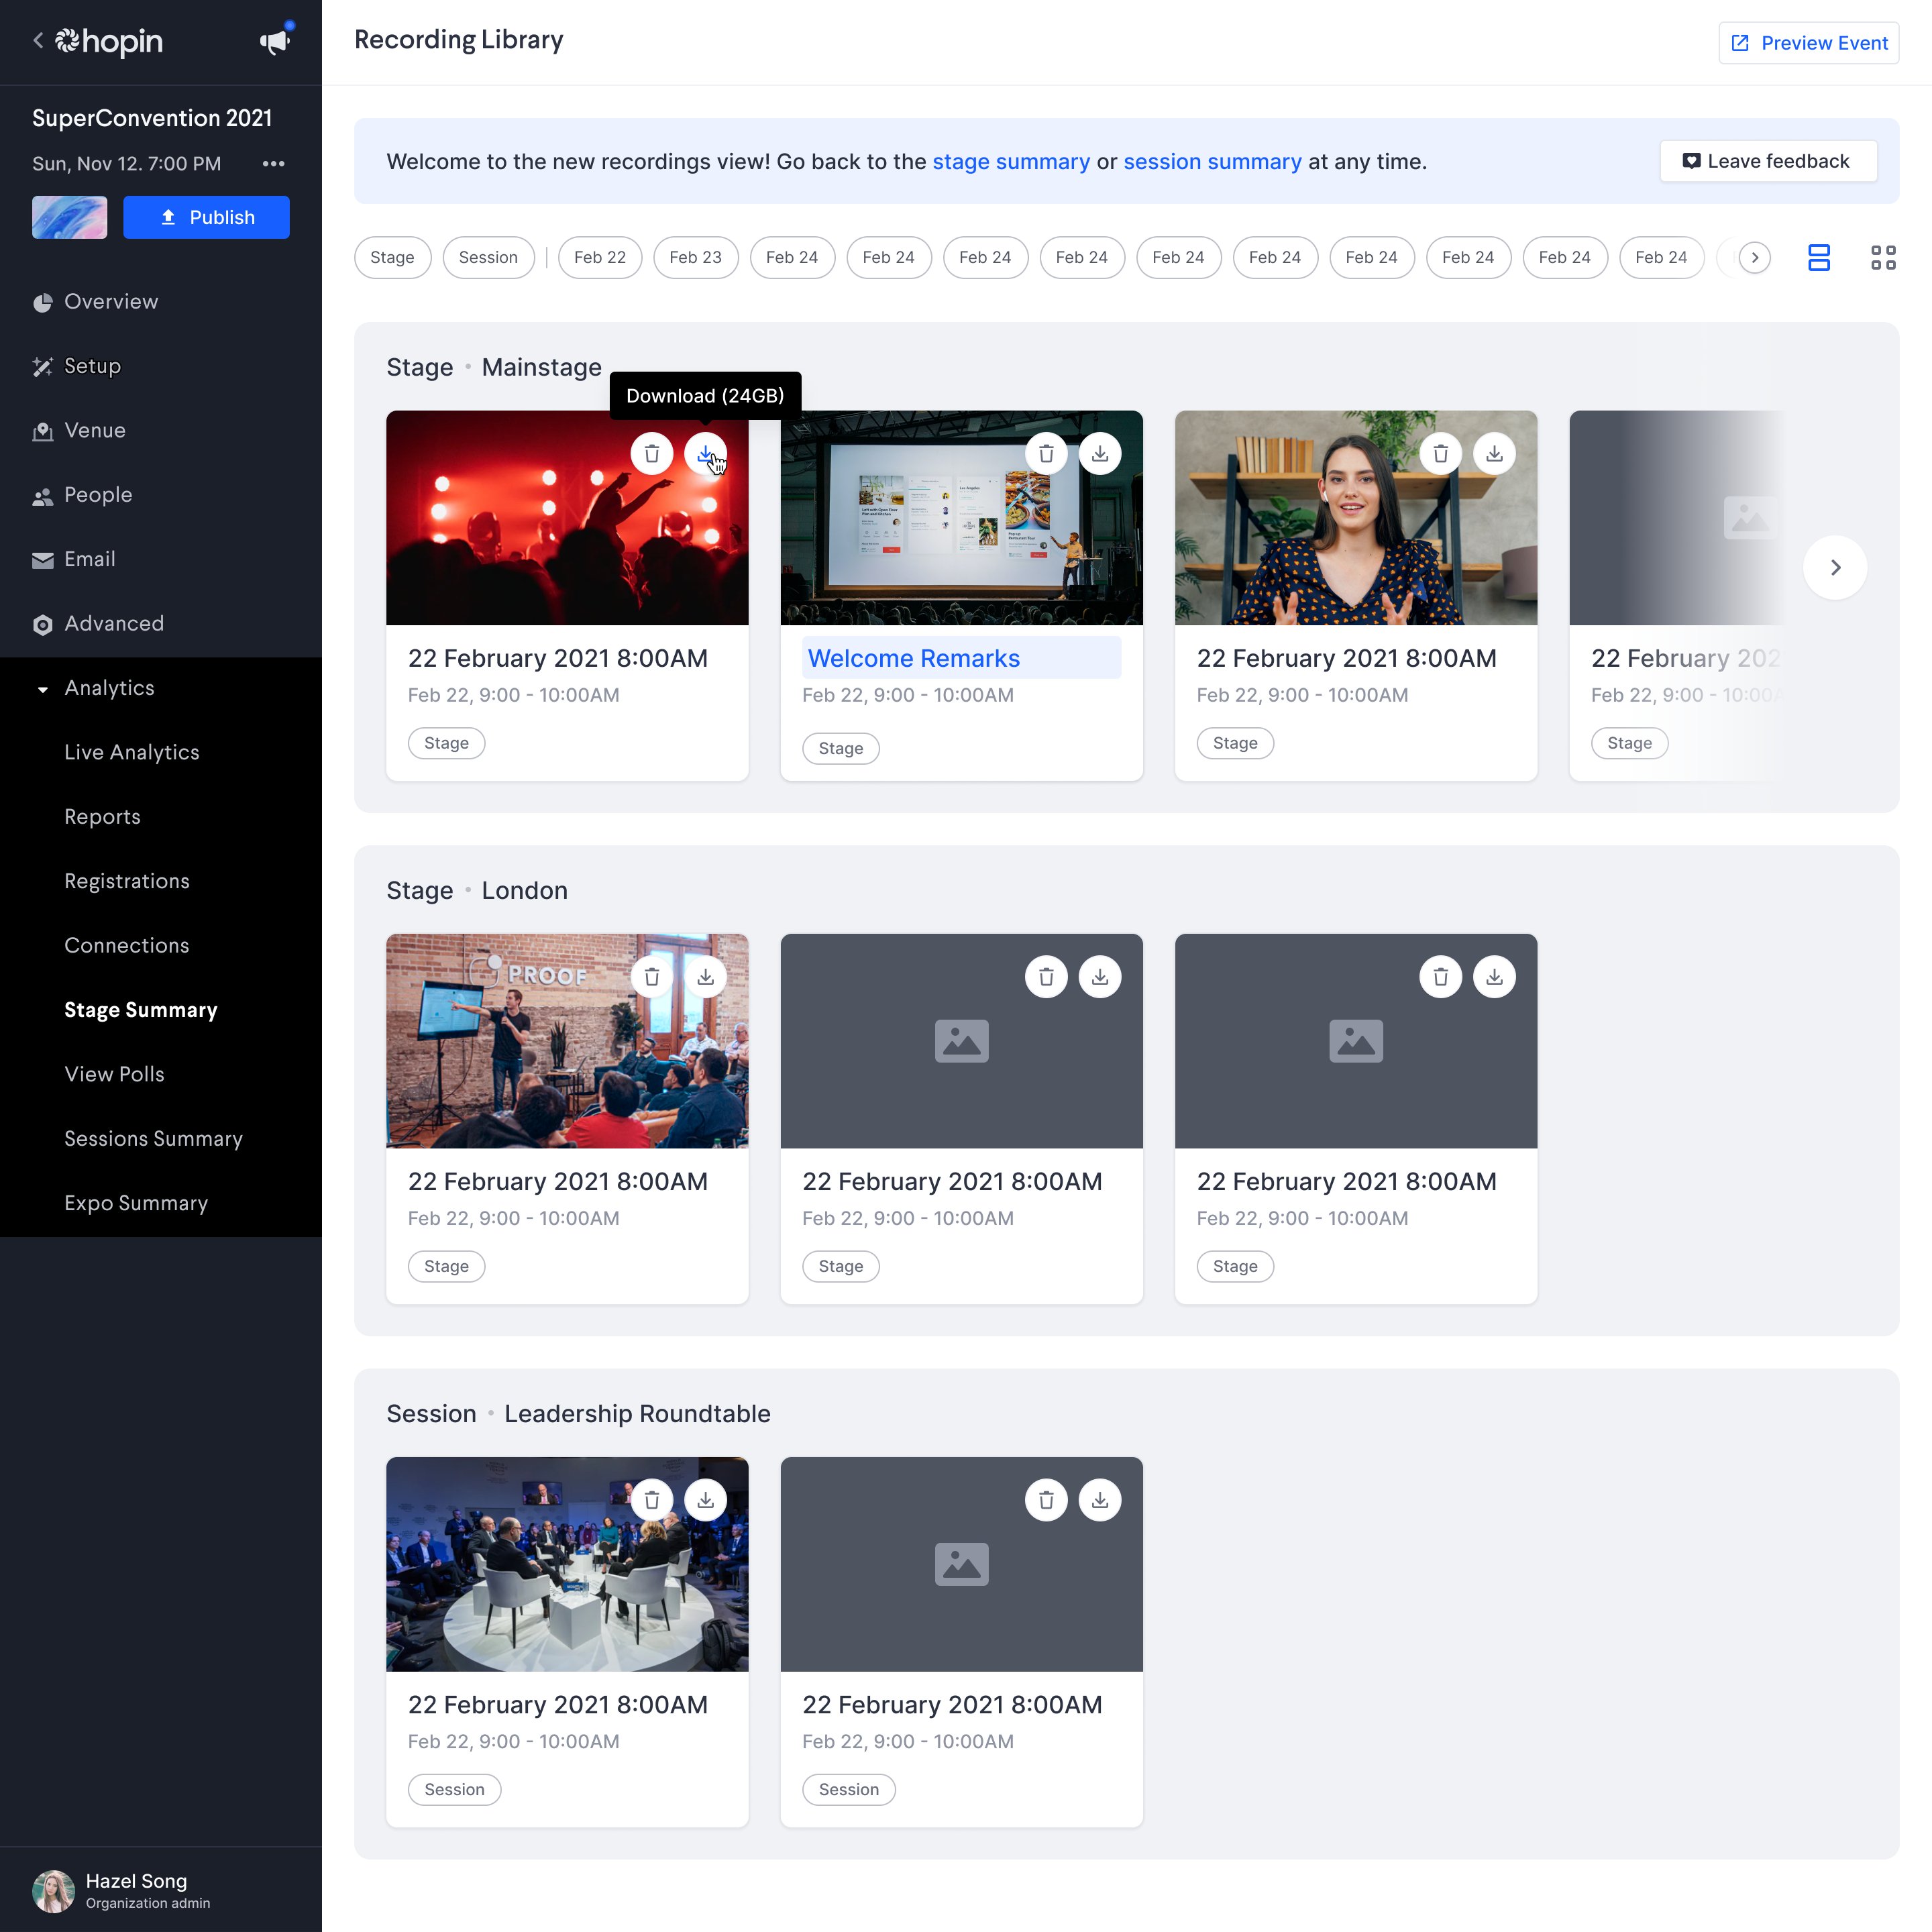Delete the third Mainstage recording with woman
The height and width of the screenshot is (1932, 1932).
(1441, 454)
